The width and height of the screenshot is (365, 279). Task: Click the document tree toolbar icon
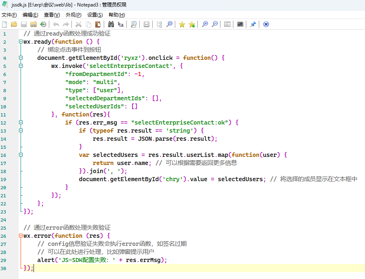(x=159, y=24)
